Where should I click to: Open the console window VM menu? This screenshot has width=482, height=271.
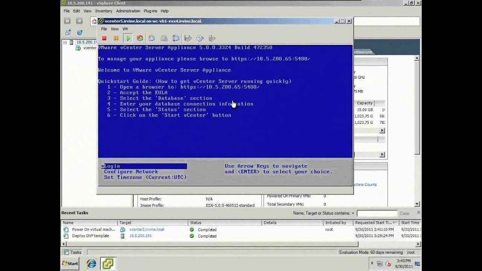click(125, 29)
